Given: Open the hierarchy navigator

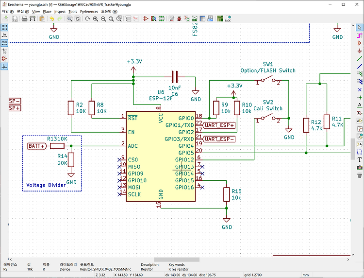Looking at the screenshot, I should tap(129, 18).
